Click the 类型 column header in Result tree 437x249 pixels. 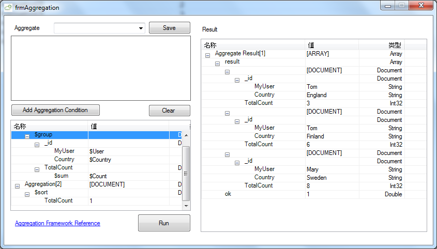click(382, 45)
